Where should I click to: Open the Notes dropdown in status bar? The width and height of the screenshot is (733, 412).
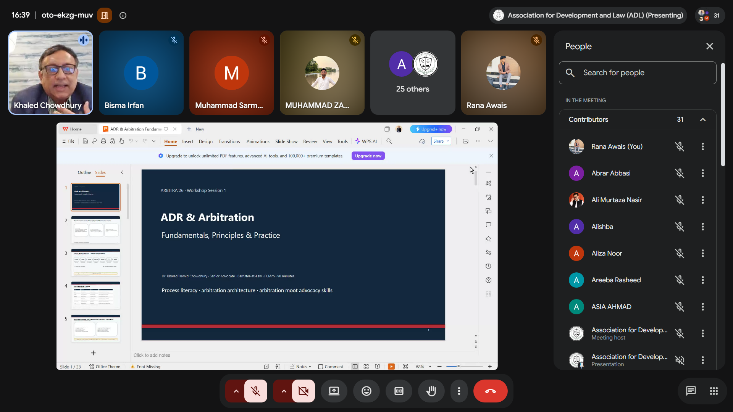pyautogui.click(x=301, y=367)
